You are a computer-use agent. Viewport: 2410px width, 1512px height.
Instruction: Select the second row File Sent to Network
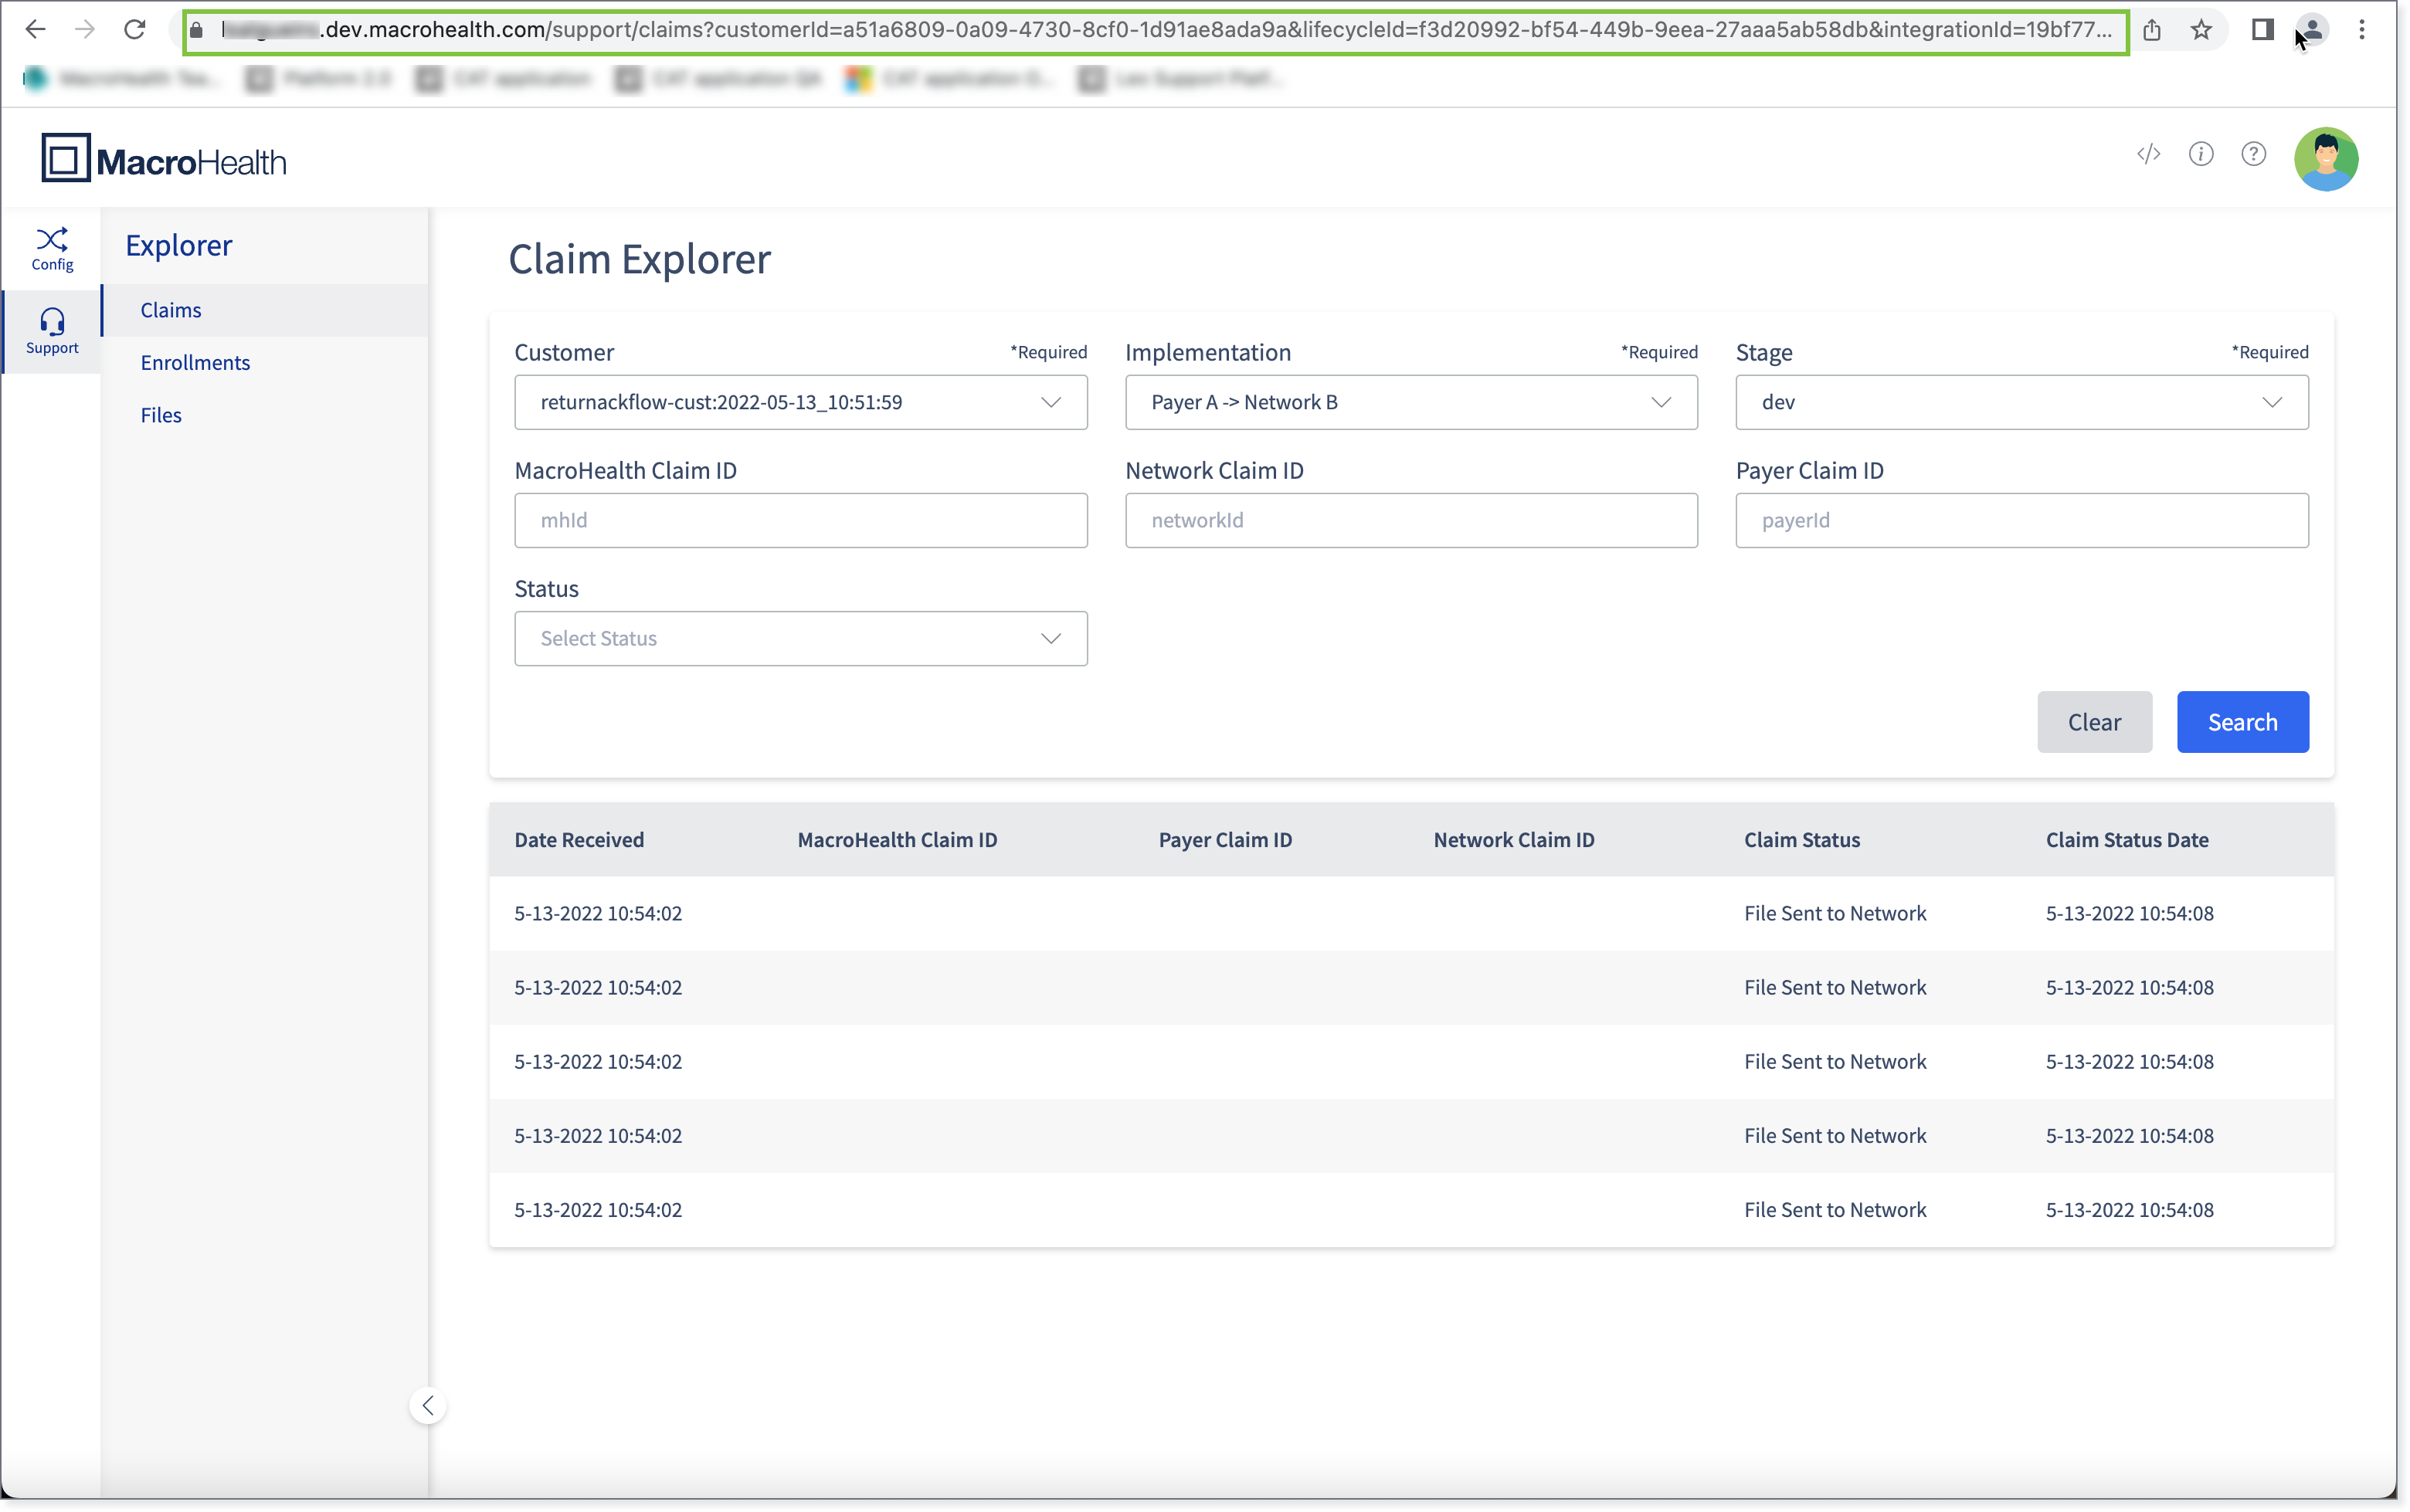[1835, 988]
